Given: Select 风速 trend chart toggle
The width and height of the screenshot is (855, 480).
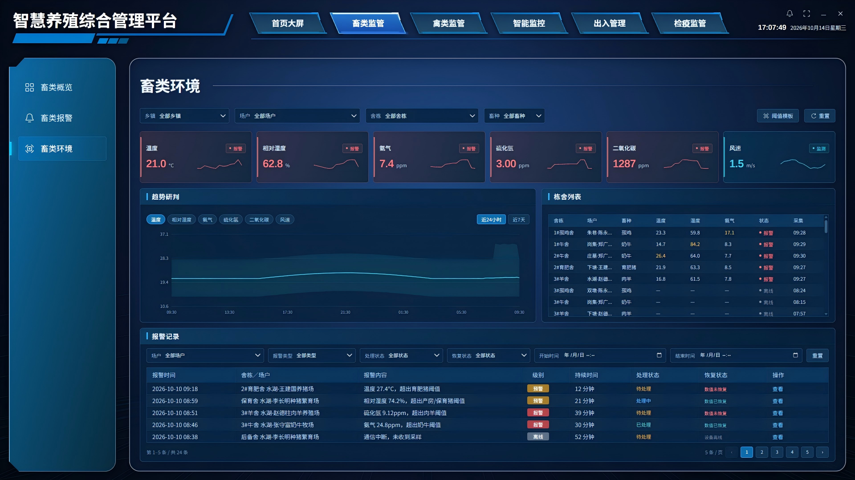Looking at the screenshot, I should click(285, 220).
